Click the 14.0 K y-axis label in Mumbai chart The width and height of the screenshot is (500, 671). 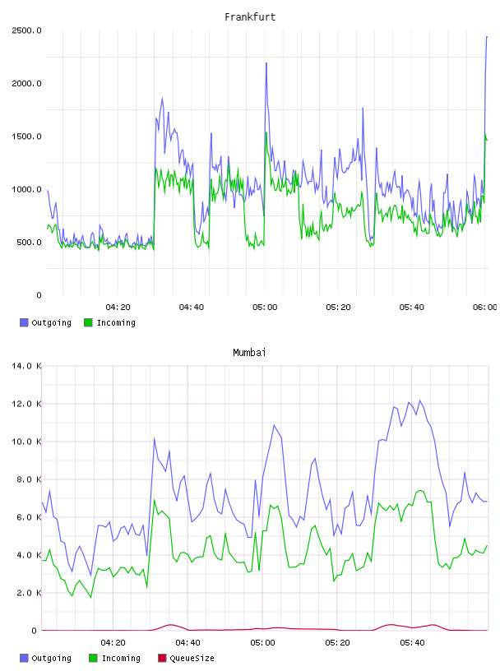(26, 366)
